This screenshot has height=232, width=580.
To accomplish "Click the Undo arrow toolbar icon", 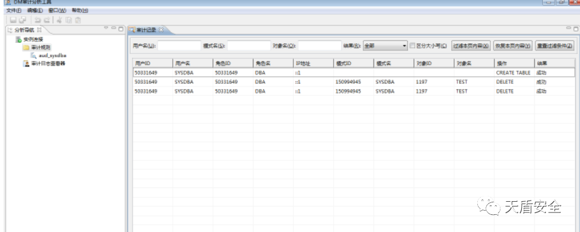I will pyautogui.click(x=37, y=20).
